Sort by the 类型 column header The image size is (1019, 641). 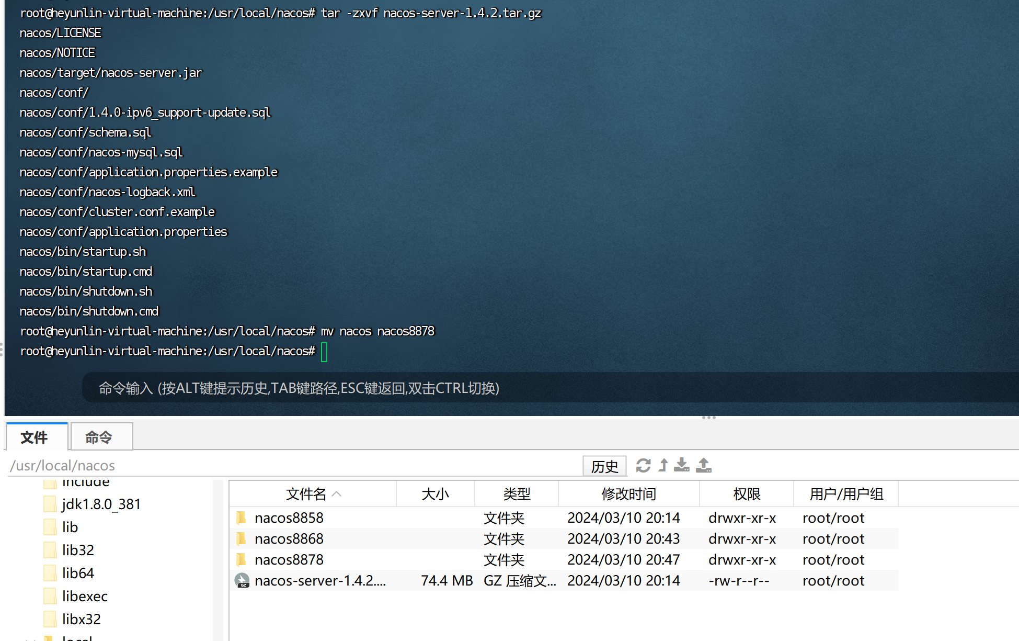(x=517, y=493)
